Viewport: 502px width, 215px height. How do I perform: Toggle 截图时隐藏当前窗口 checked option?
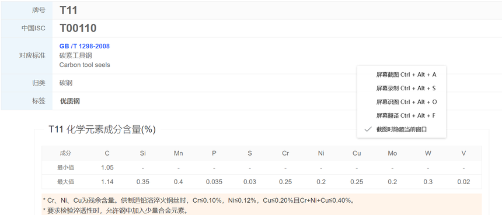[402, 129]
